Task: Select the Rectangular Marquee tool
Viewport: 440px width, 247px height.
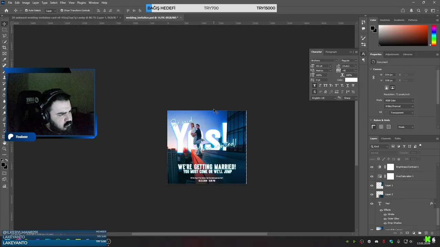Action: point(4,30)
